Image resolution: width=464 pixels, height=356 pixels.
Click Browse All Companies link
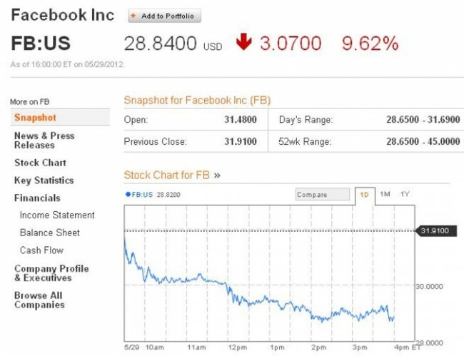click(39, 300)
